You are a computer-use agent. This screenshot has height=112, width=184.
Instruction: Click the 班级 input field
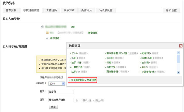click(61, 100)
